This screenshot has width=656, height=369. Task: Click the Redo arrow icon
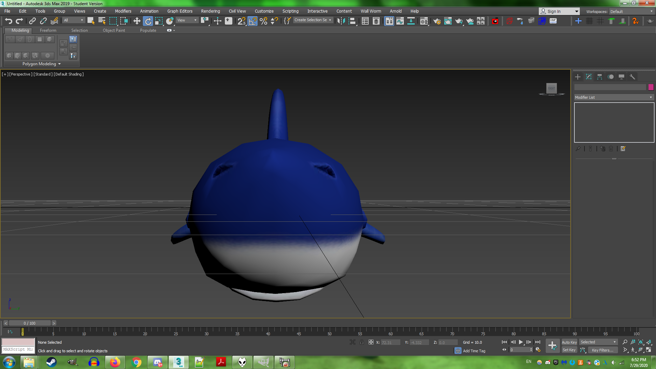(19, 21)
